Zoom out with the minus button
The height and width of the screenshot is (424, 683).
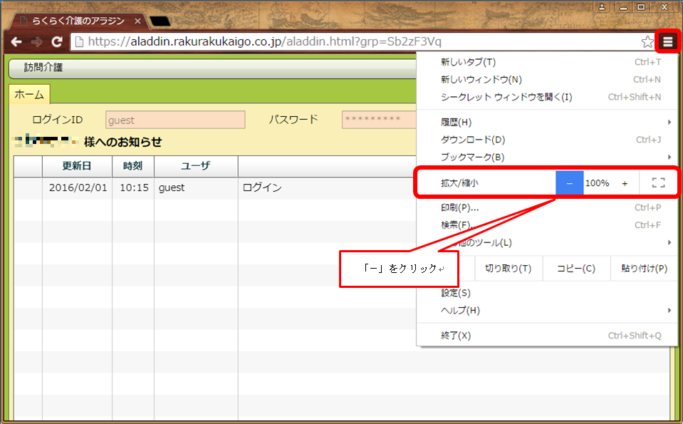570,183
